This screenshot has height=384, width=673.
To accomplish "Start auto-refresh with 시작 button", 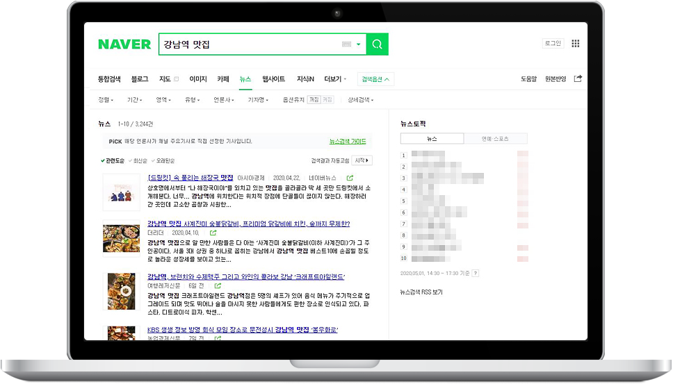I will [x=362, y=160].
